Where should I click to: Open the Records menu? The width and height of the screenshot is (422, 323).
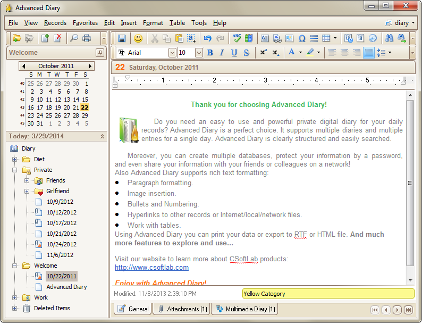coord(55,23)
